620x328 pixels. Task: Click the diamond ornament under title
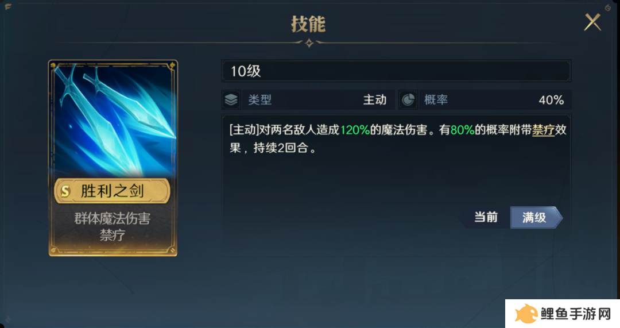pos(309,43)
